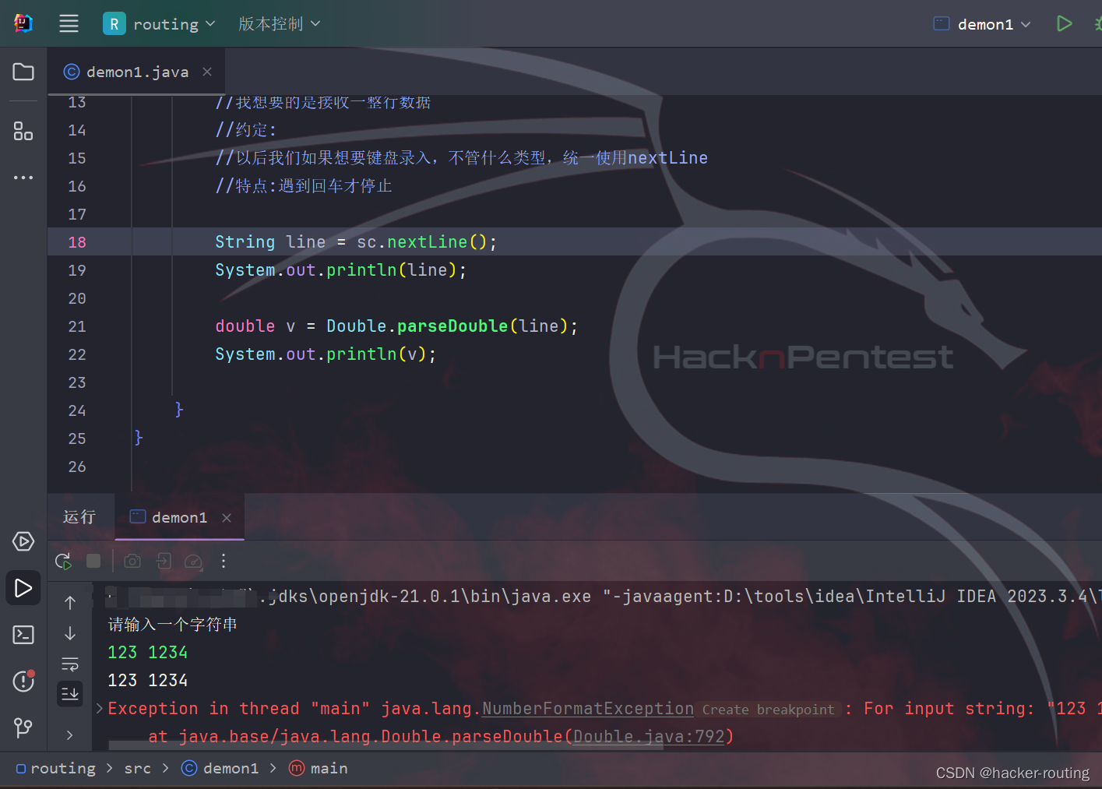Click line number 18 in the gutter

click(x=77, y=242)
